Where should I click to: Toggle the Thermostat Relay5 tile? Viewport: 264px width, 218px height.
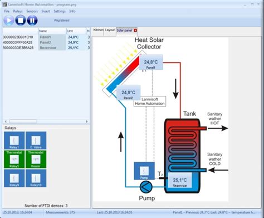tap(14, 159)
